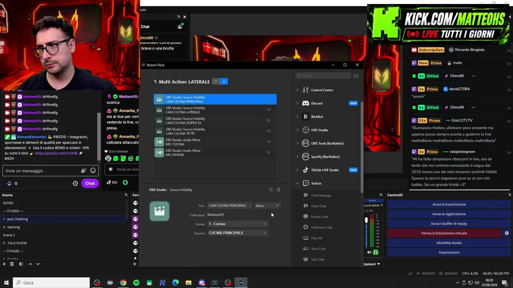The image size is (513, 288).
Task: Select the Clear Chat action icon
Action: pos(306,206)
